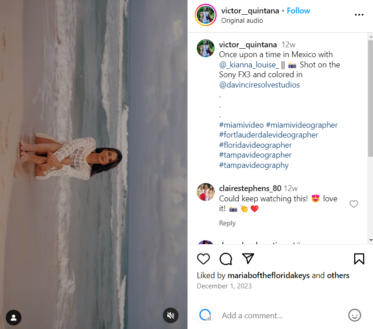The image size is (373, 329).
Task: Like clairestephens_80's comment
Action: [x=353, y=204]
